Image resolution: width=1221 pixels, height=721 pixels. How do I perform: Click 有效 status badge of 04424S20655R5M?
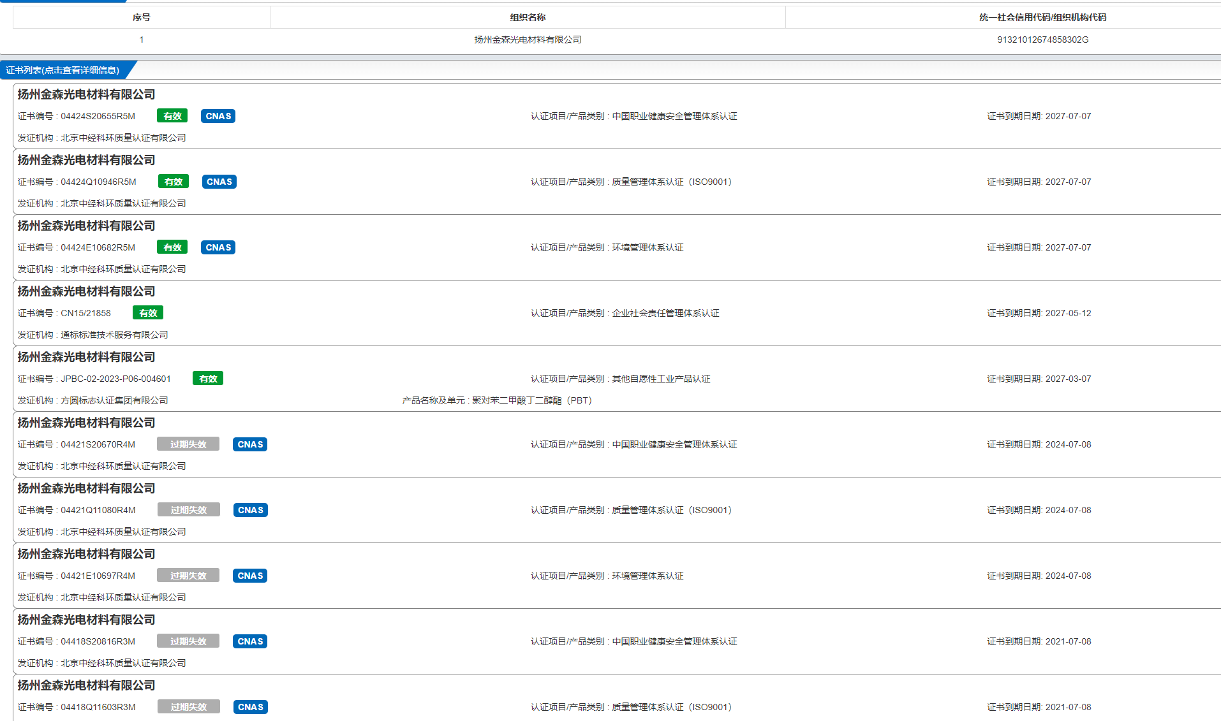(172, 116)
